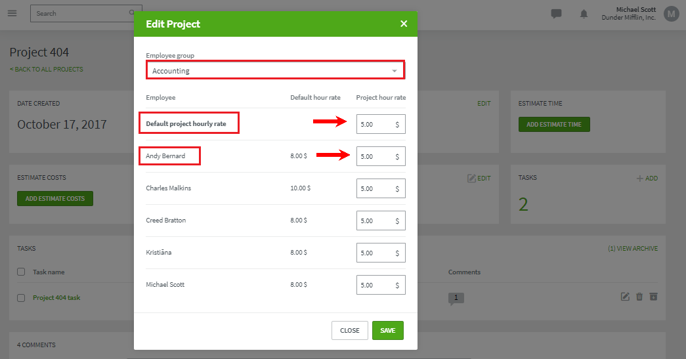The image size is (686, 359).
Task: Click the Comments column header
Action: 464,272
